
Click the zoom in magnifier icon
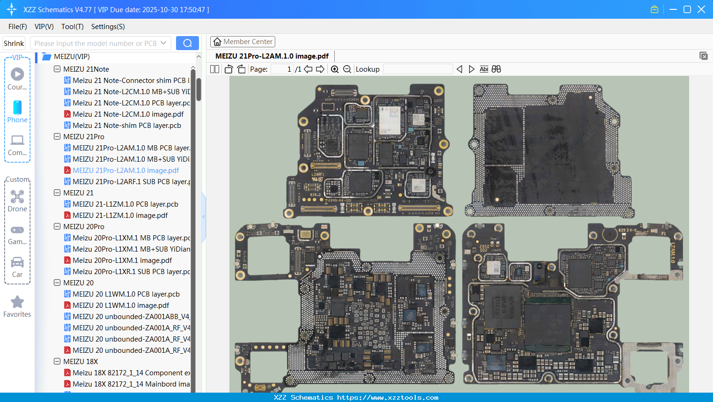[x=335, y=69]
